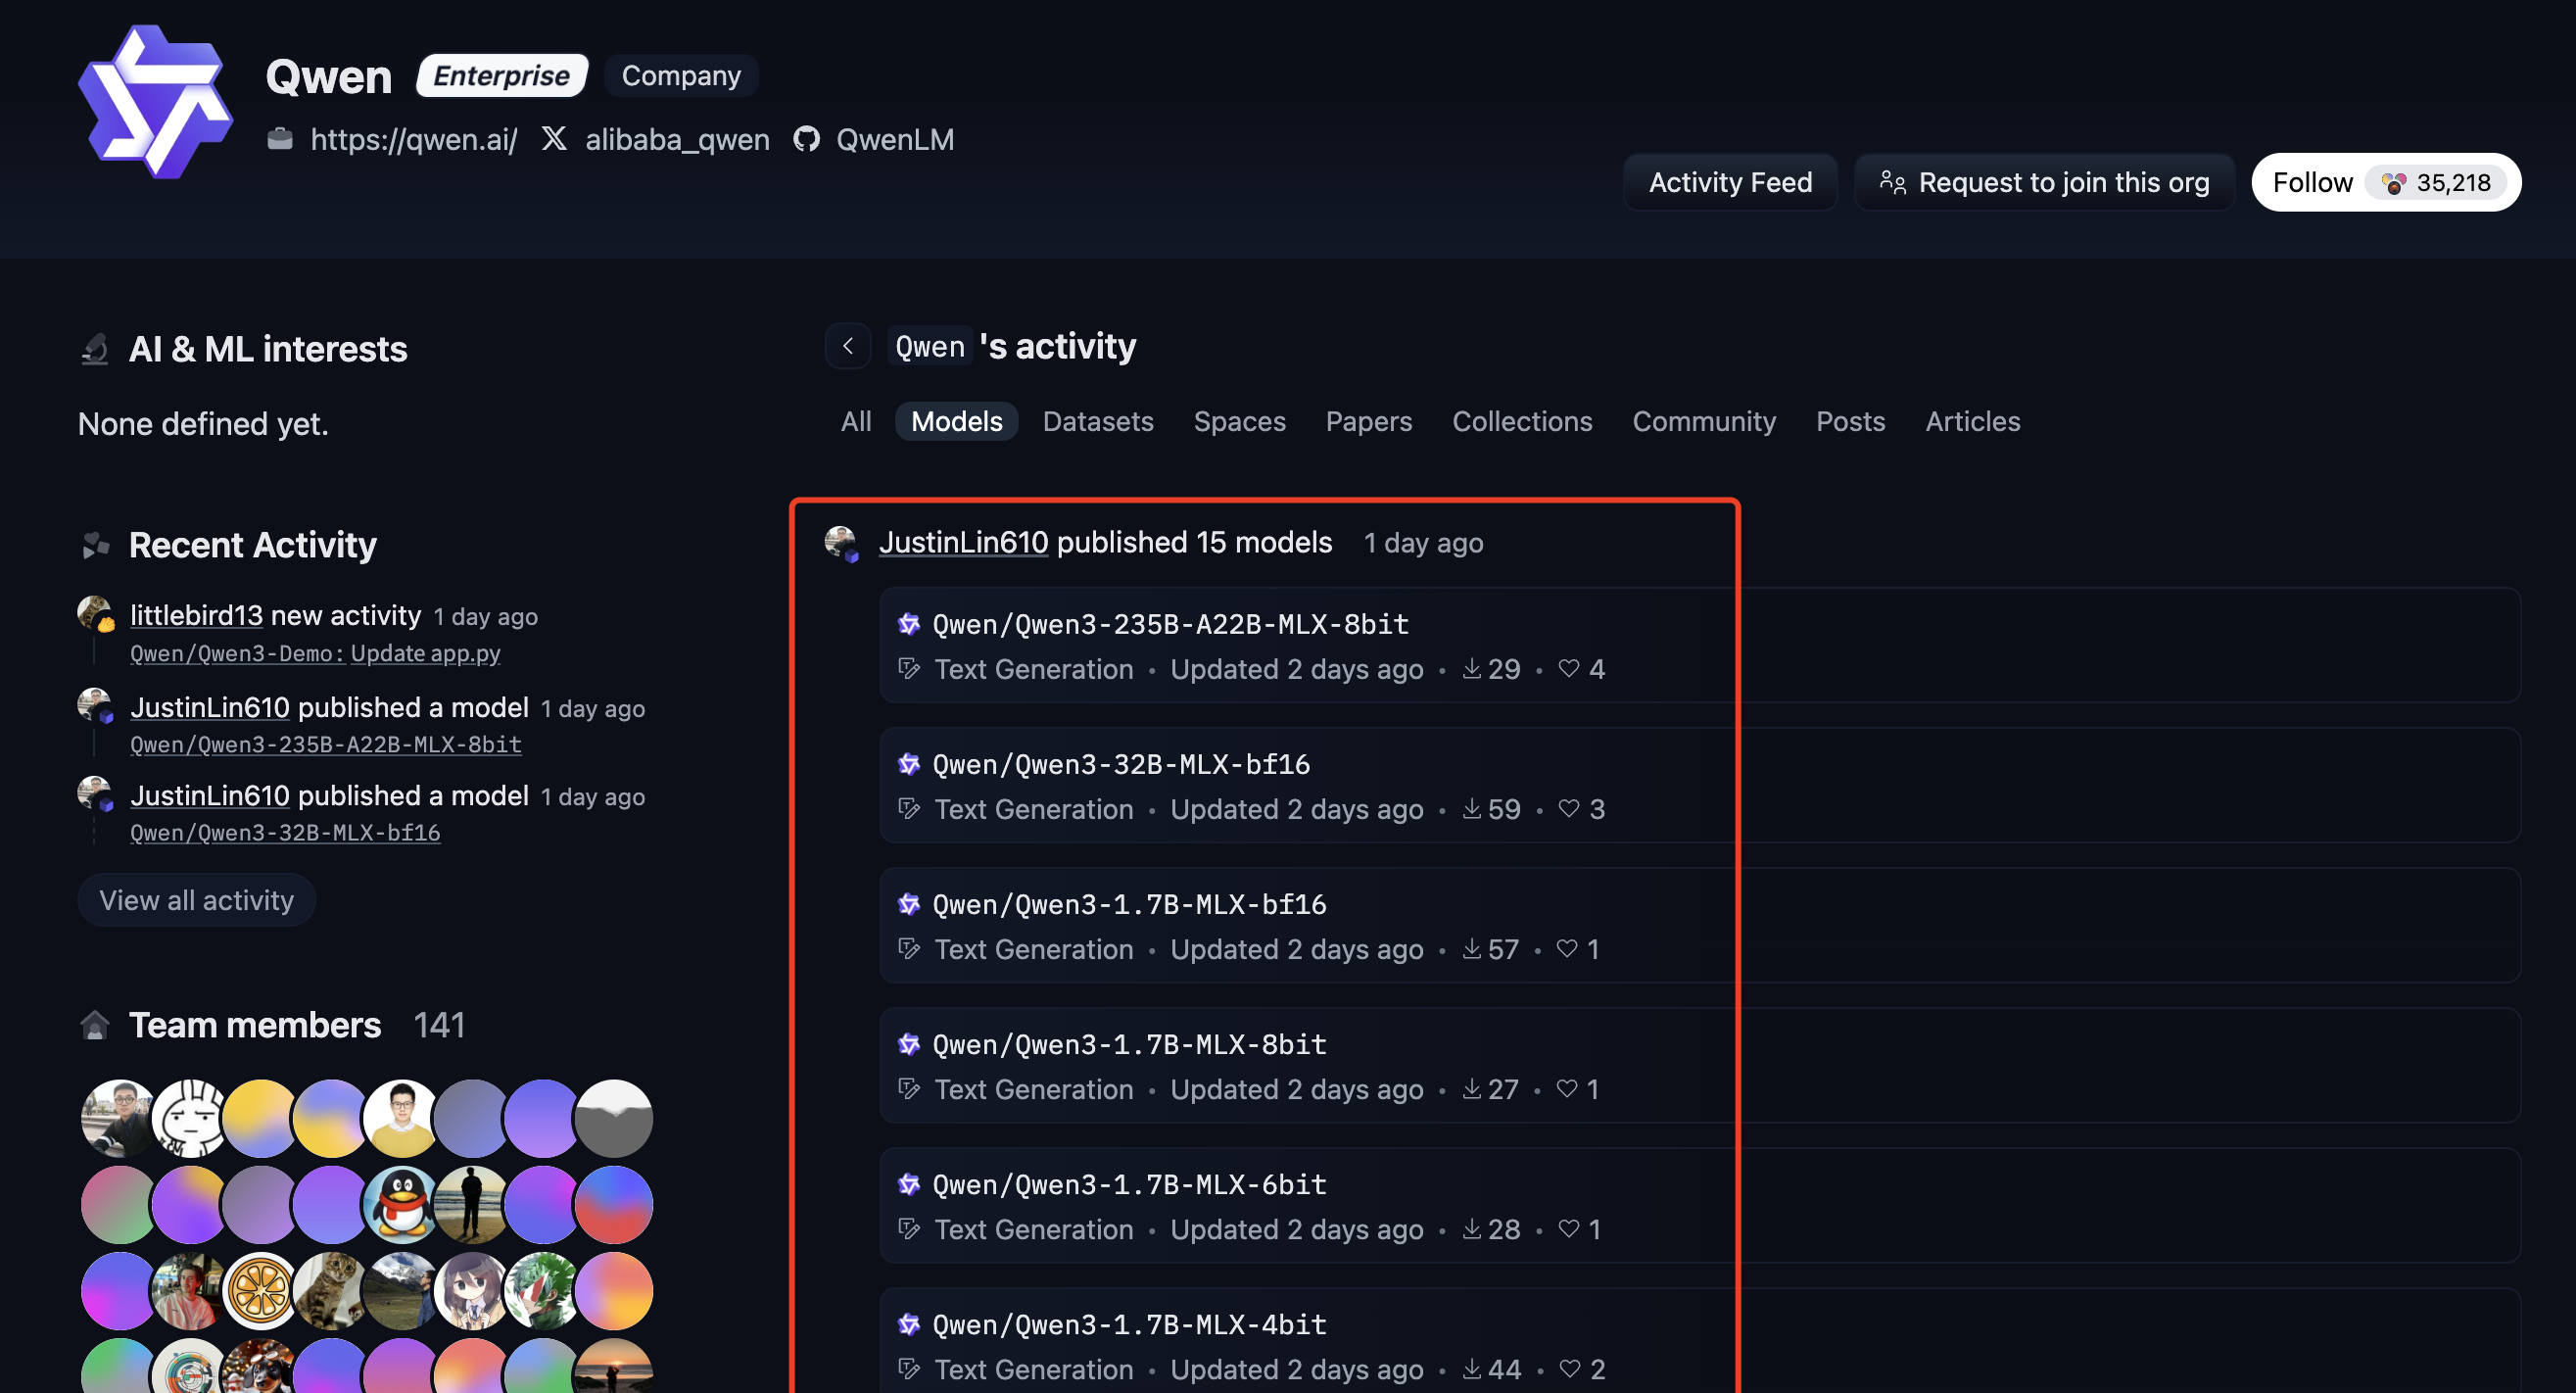Open Qwen3-32B-MLX-bf16 link in Recent Activity
This screenshot has width=2576, height=1393.
tap(285, 832)
